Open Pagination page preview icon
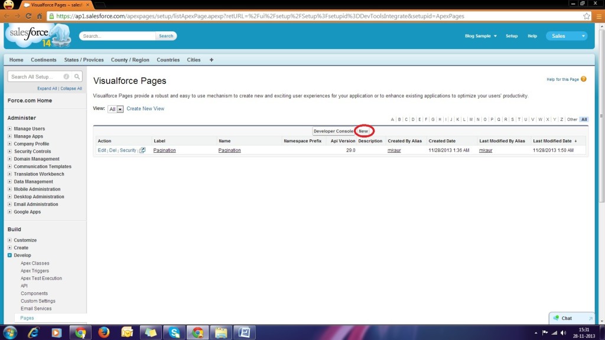Screen dimensions: 605x340 point(142,150)
